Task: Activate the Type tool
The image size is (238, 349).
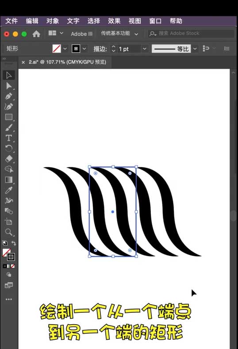Action: click(9, 138)
